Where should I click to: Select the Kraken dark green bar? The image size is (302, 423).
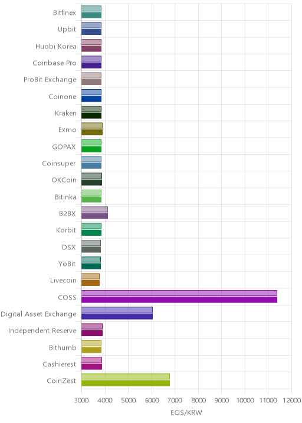pyautogui.click(x=91, y=112)
